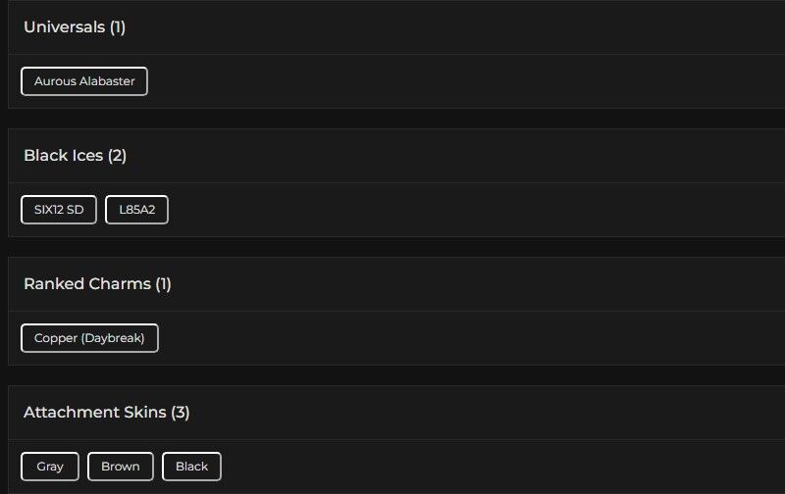Viewport: 785px width, 494px height.
Task: Pick the Gray attachment skin
Action: click(x=50, y=467)
